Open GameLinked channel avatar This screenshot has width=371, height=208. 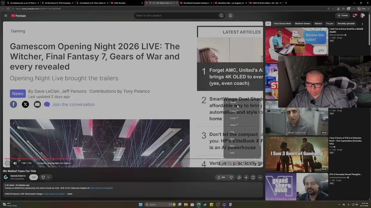(6, 177)
